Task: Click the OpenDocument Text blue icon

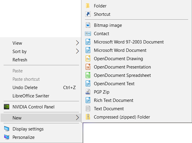Action: pyautogui.click(x=88, y=83)
